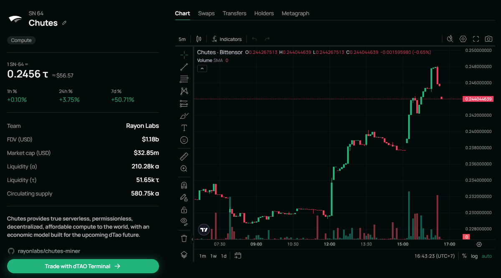Open the timezone 16:43:23 (UTC+7) menu
Screen dimensions: 501x278
point(434,256)
